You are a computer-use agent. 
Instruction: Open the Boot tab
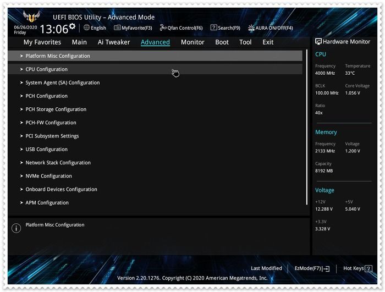click(222, 42)
